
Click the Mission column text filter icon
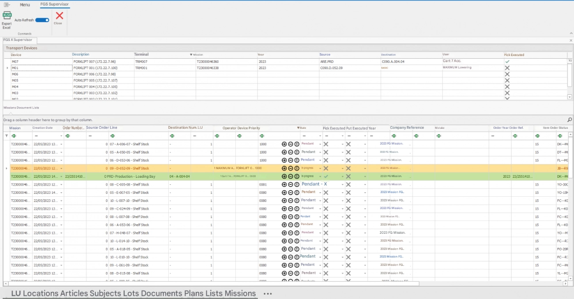click(x=13, y=136)
